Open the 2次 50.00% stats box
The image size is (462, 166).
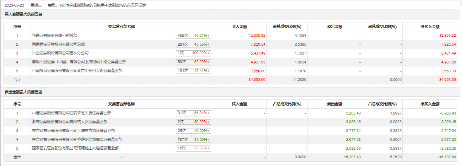point(193,122)
